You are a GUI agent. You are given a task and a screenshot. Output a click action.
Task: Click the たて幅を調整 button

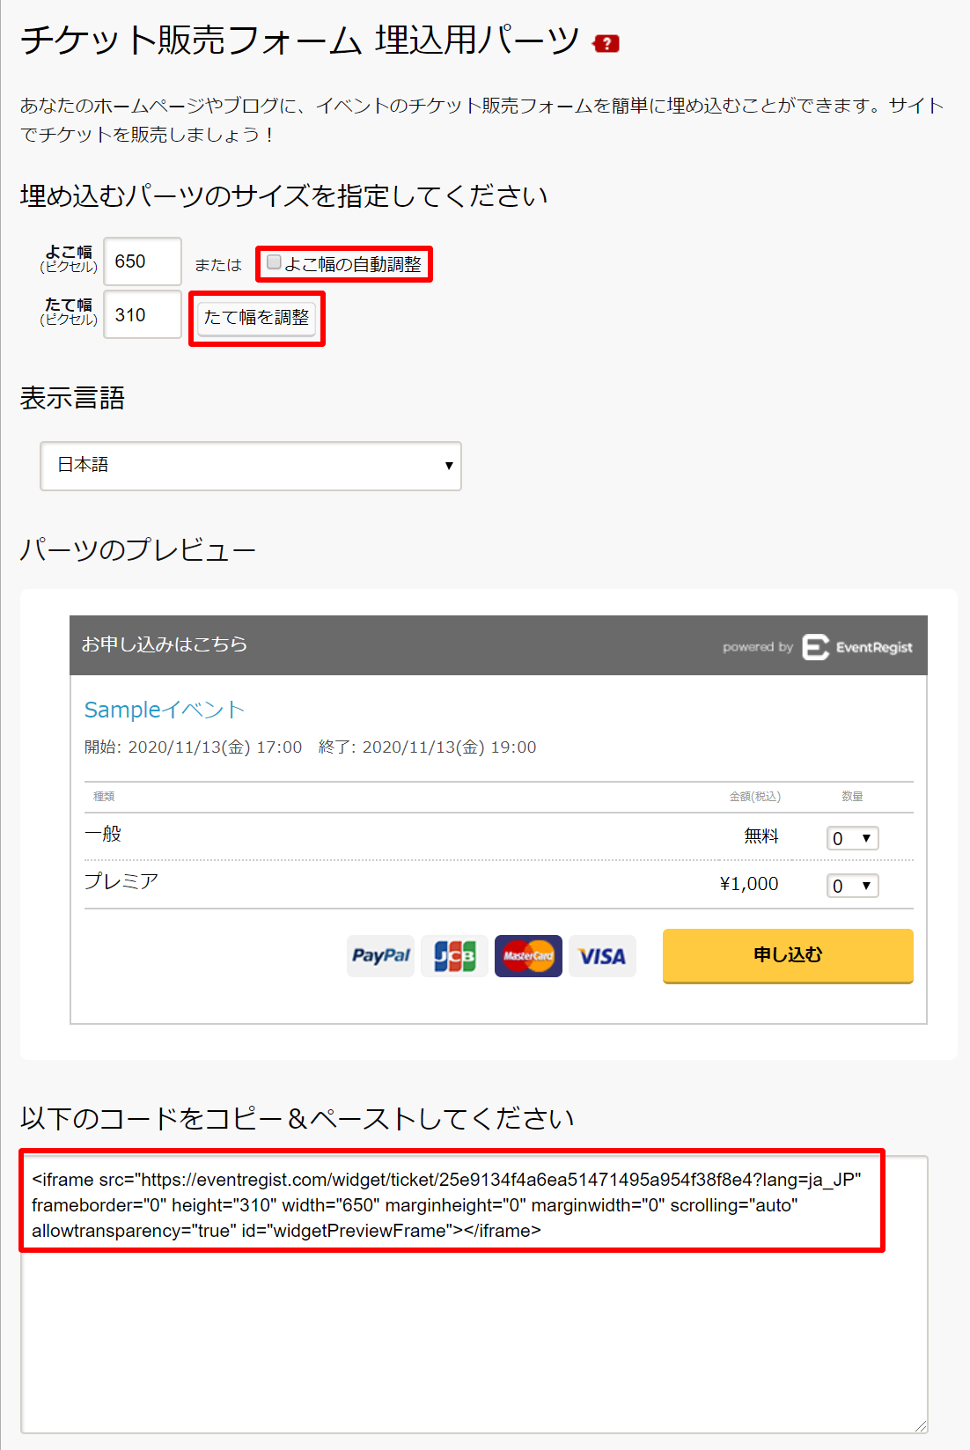(x=256, y=317)
